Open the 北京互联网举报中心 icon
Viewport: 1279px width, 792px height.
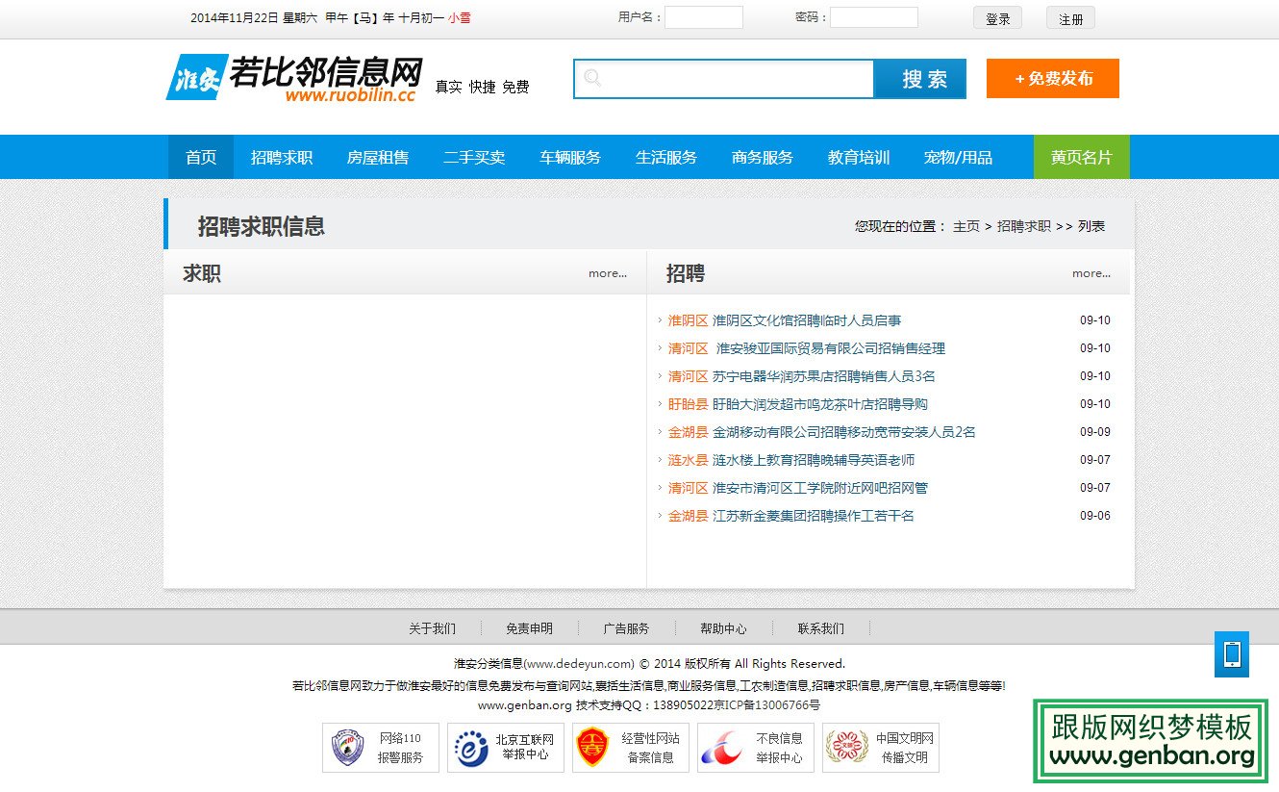[x=469, y=748]
